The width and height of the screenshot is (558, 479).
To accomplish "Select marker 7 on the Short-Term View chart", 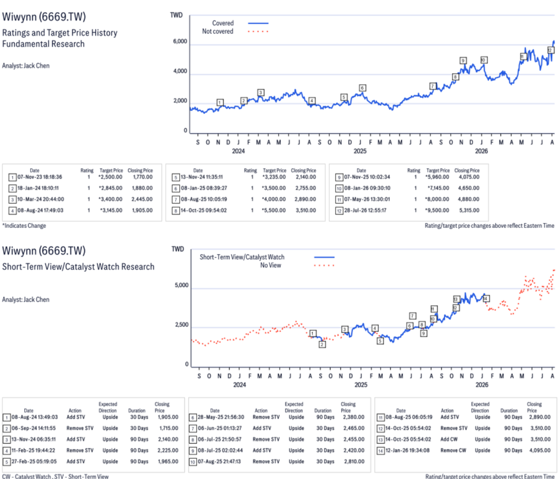I will (x=413, y=316).
